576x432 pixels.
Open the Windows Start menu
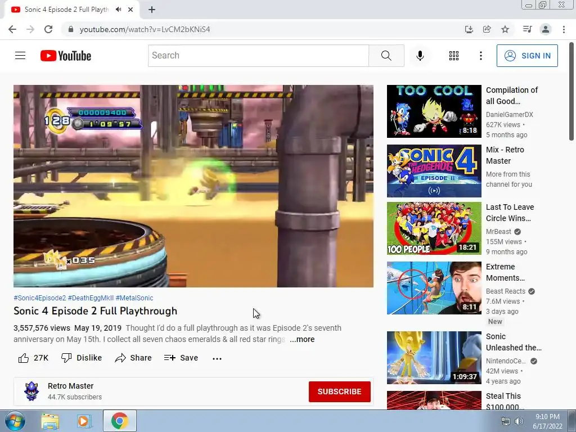[15, 421]
